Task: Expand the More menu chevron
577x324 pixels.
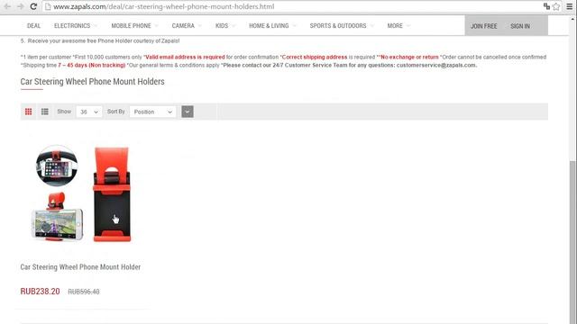Action: [408, 26]
